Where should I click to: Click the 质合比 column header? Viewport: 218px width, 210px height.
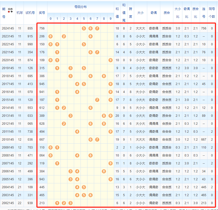(x=195, y=13)
